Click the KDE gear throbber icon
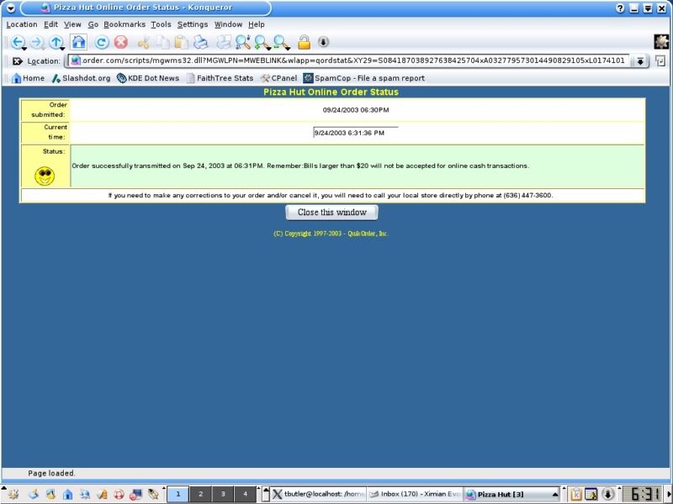The width and height of the screenshot is (673, 504). (x=661, y=41)
